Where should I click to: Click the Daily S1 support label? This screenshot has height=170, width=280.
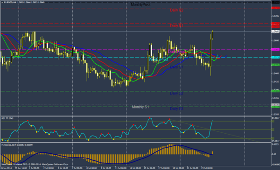coord(176,67)
